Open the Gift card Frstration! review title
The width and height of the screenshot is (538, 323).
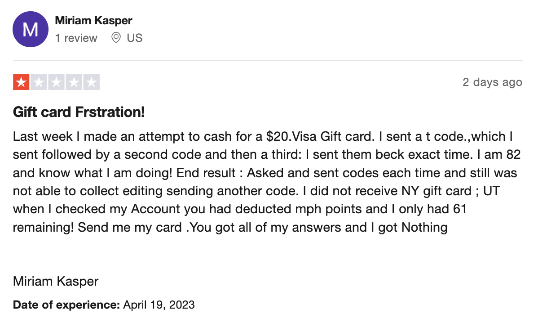coord(79,112)
